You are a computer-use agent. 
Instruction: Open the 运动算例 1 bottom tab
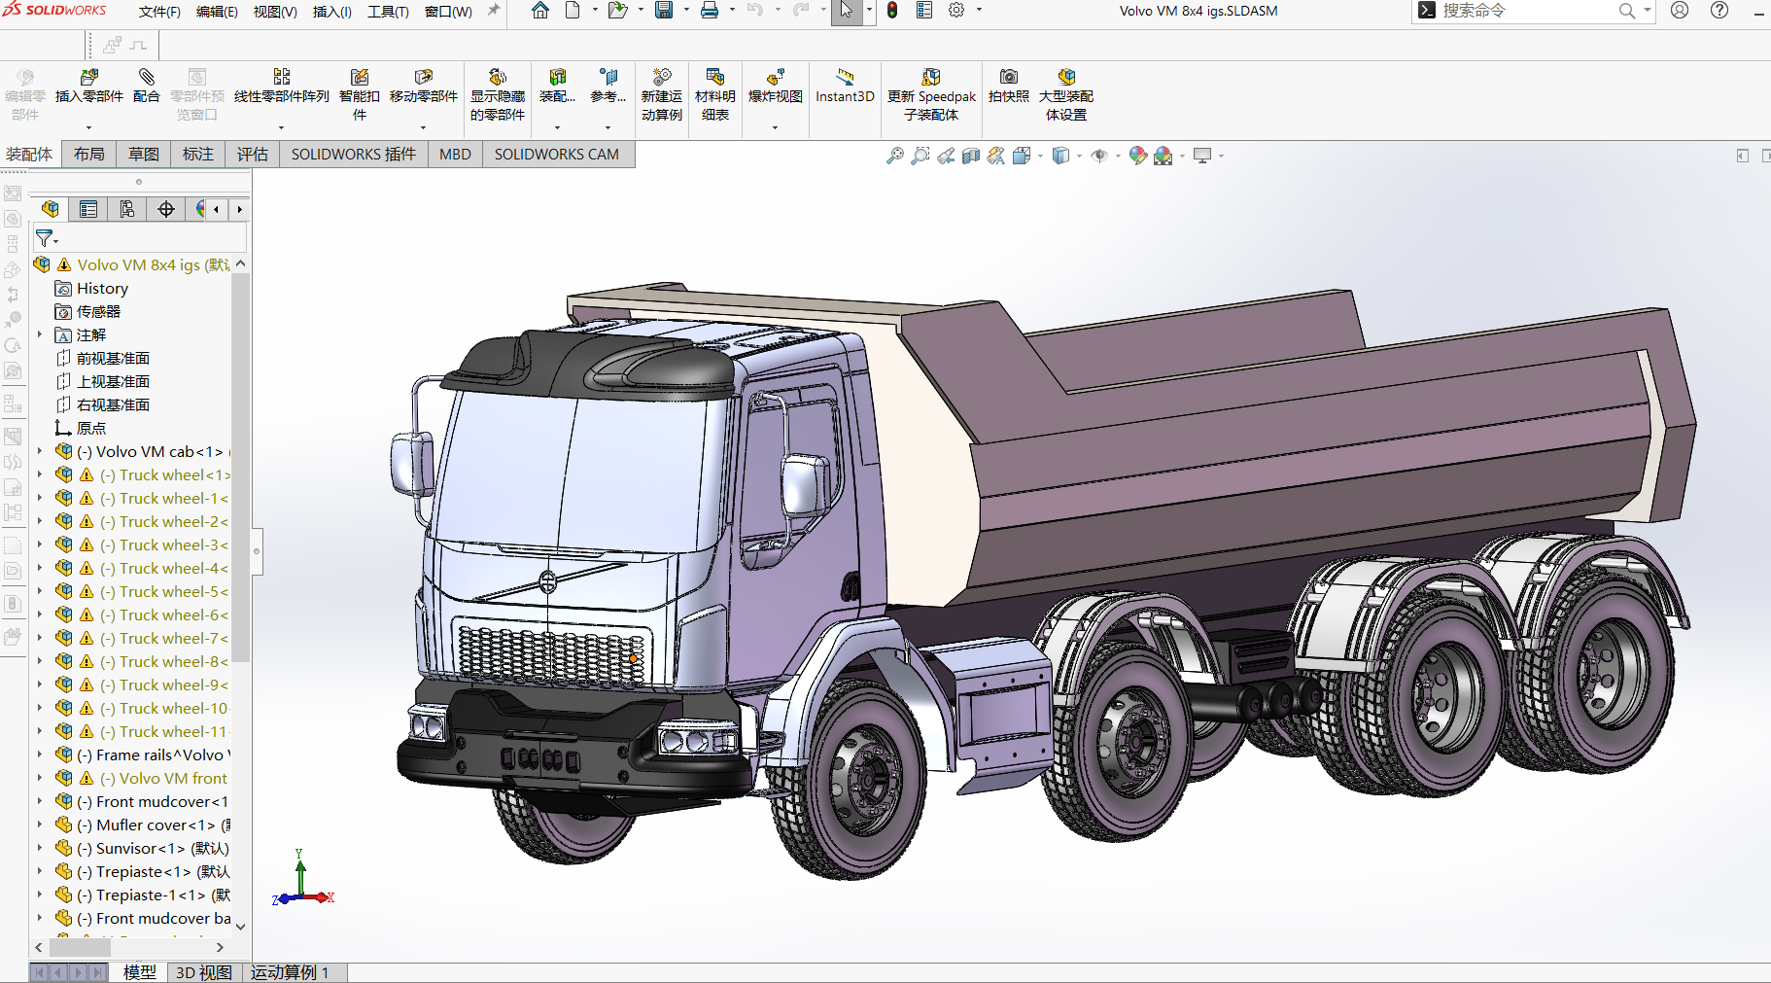291,972
